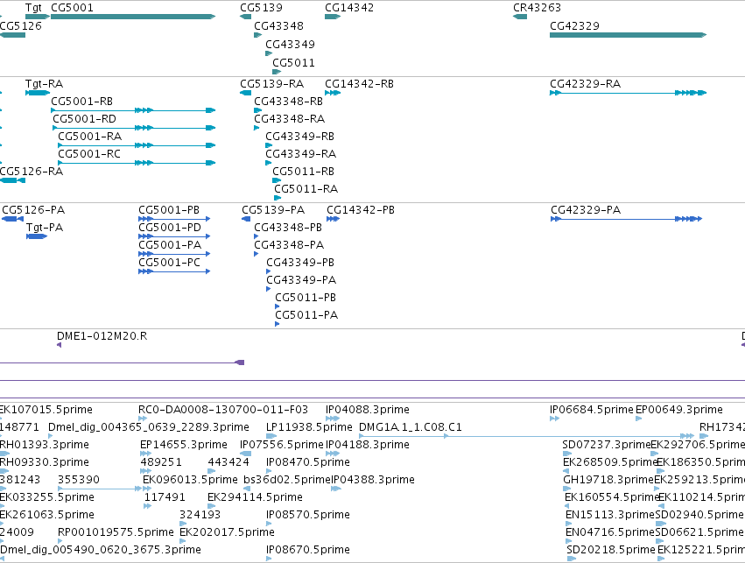Select EST EK107015.5prime
Screen dimensions: 745x563
pyautogui.click(x=46, y=410)
